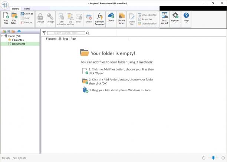Screen dimensions: 227x162
Task: Minimize the Kruptos 2 window
Action: 204,3
